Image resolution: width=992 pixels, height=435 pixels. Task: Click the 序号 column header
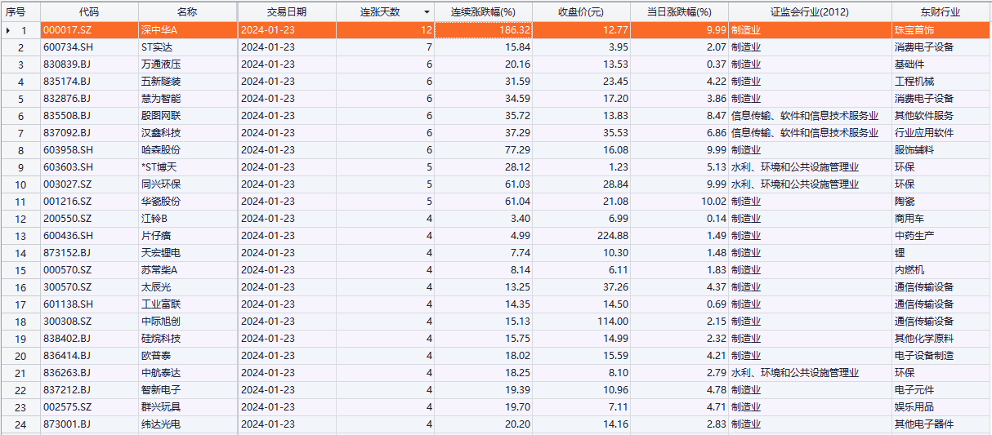(16, 12)
